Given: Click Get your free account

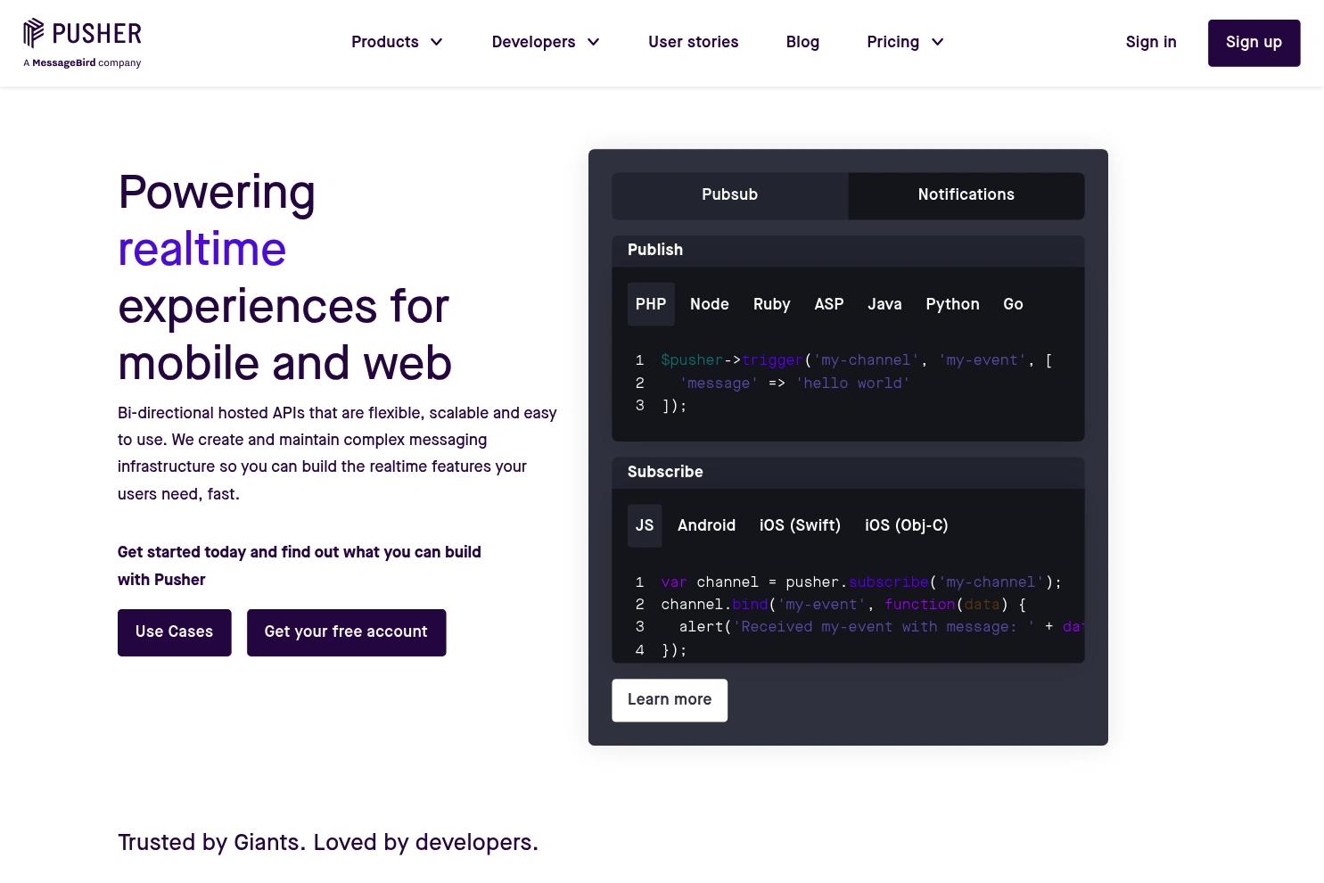Looking at the screenshot, I should click(x=346, y=632).
